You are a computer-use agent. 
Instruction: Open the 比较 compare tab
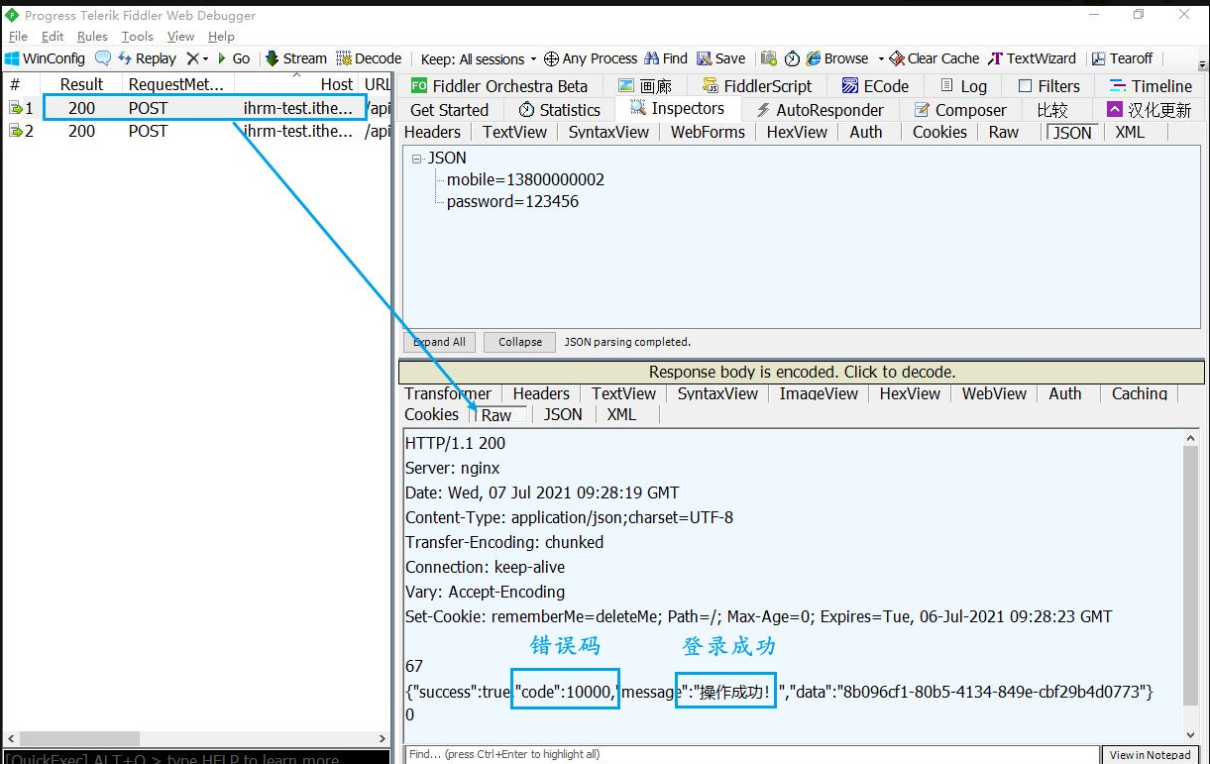(x=1052, y=110)
